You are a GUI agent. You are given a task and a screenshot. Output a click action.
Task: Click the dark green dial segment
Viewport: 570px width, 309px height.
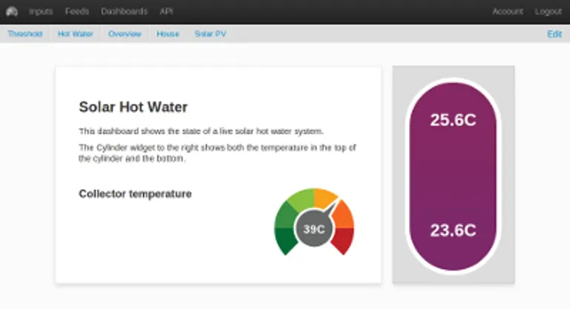286,240
